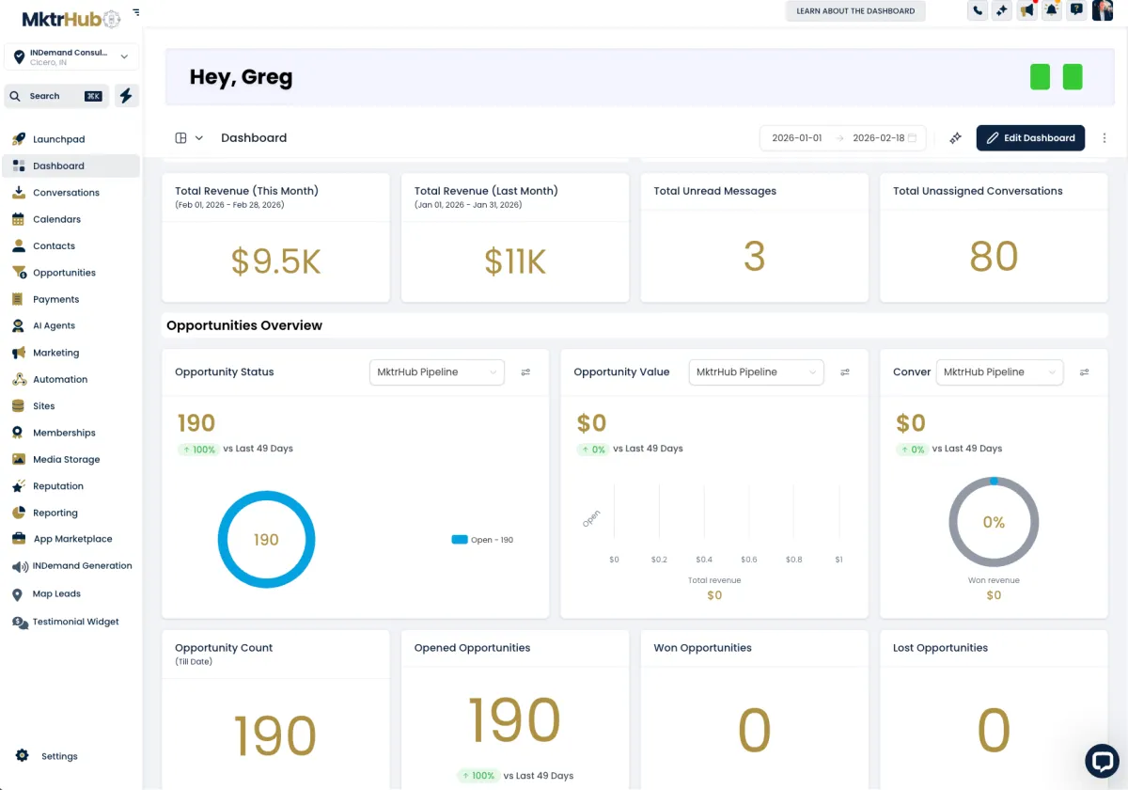Click the end date 2026-02-18 field
This screenshot has width=1128, height=790.
(878, 138)
